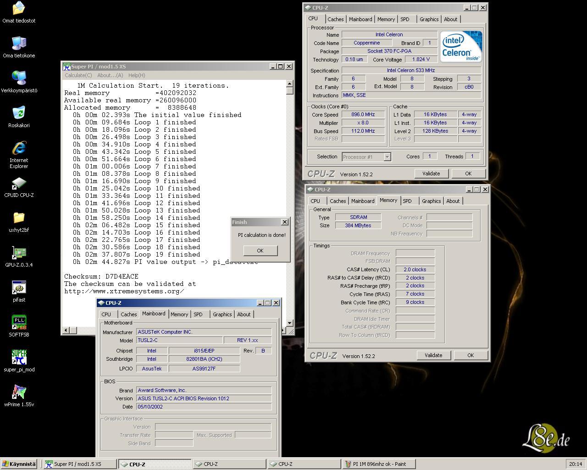Screen dimensions: 587x470
Task: Click OK in the Memory CPU-Z window
Action: (471, 355)
